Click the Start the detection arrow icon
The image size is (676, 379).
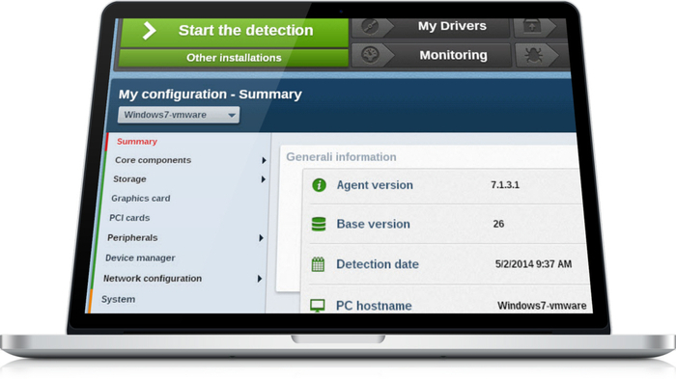point(149,31)
